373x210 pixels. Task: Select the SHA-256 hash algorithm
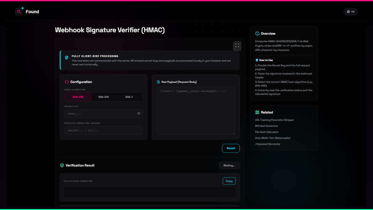(78, 97)
